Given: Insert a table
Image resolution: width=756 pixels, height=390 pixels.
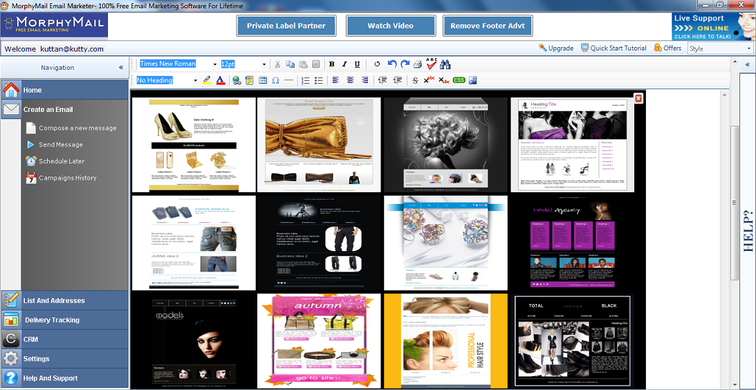Looking at the screenshot, I should click(263, 80).
